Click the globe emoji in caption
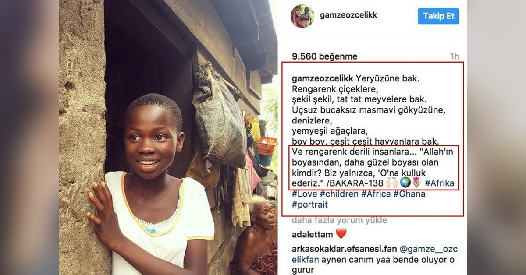This screenshot has width=526, height=275. tap(405, 183)
